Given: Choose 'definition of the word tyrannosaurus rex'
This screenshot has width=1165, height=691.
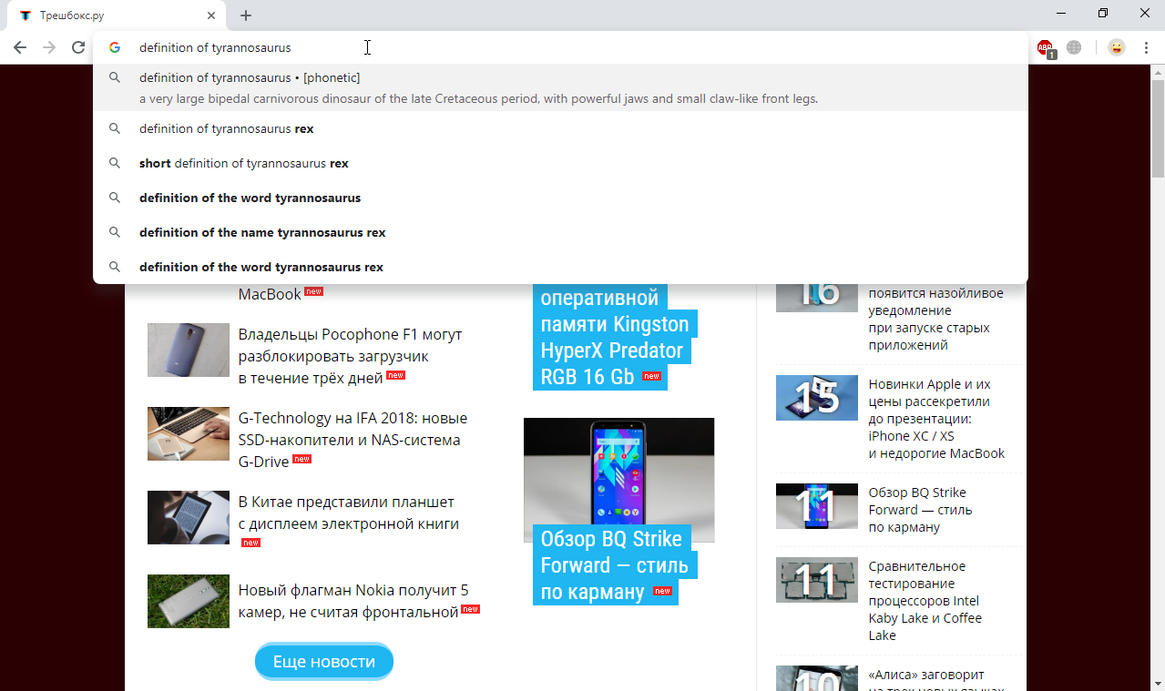Looking at the screenshot, I should 560,267.
